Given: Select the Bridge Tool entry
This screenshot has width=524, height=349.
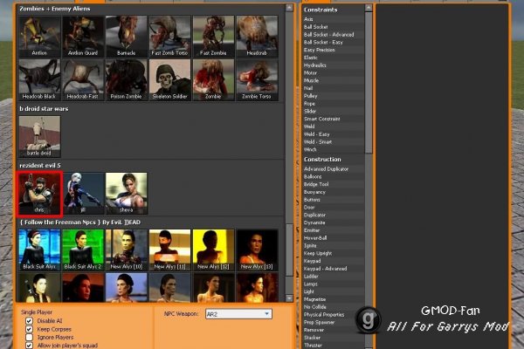Looking at the screenshot, I should click(x=334, y=184).
